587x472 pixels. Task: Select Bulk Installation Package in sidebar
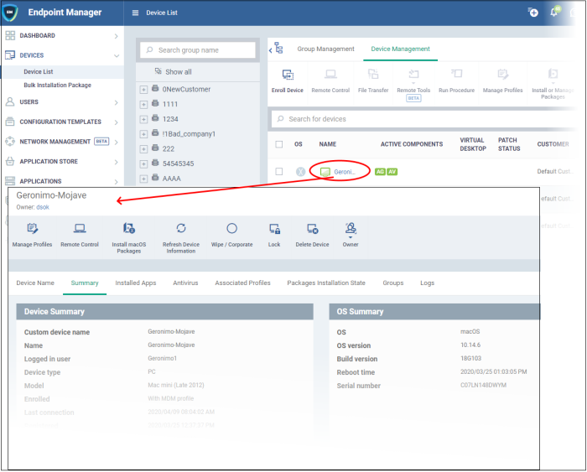(57, 86)
